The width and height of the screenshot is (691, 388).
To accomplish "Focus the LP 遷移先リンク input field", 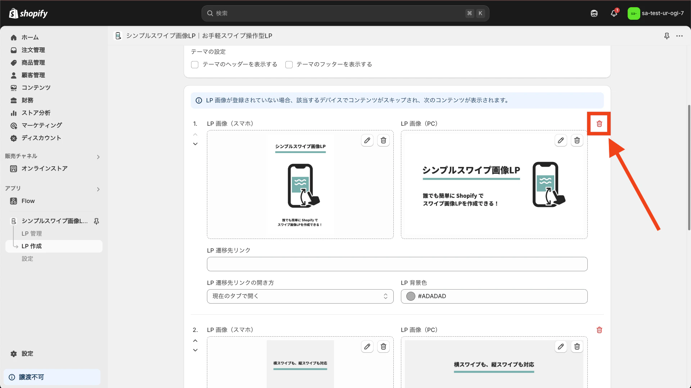I will pos(397,264).
